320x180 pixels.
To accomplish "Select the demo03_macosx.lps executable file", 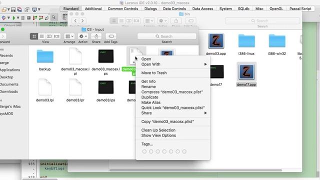I will click(105, 56).
